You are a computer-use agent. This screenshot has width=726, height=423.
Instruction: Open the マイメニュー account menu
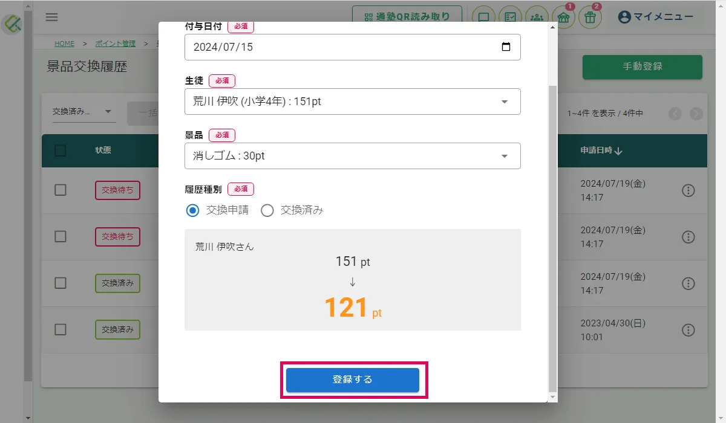tap(656, 17)
